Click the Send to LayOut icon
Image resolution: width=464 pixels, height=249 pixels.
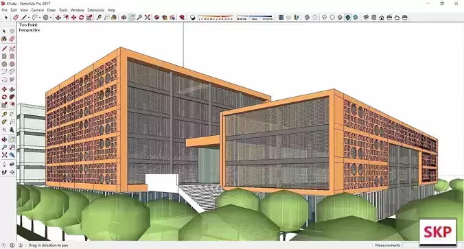pos(172,17)
